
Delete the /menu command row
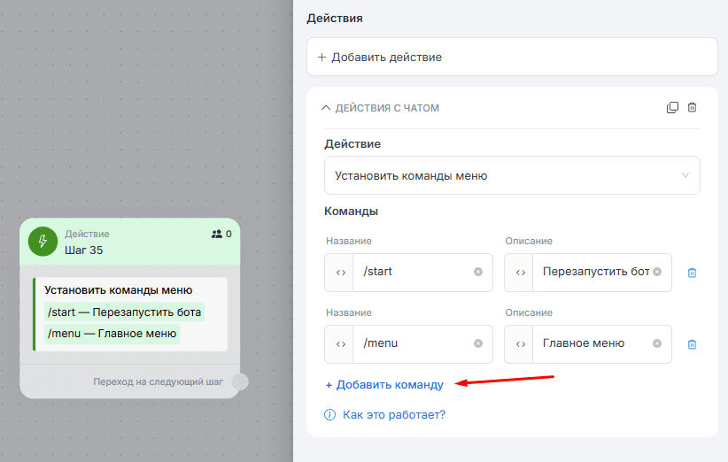[692, 344]
